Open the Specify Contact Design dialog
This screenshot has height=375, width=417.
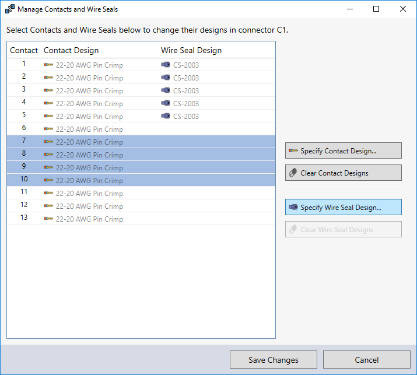(x=344, y=150)
